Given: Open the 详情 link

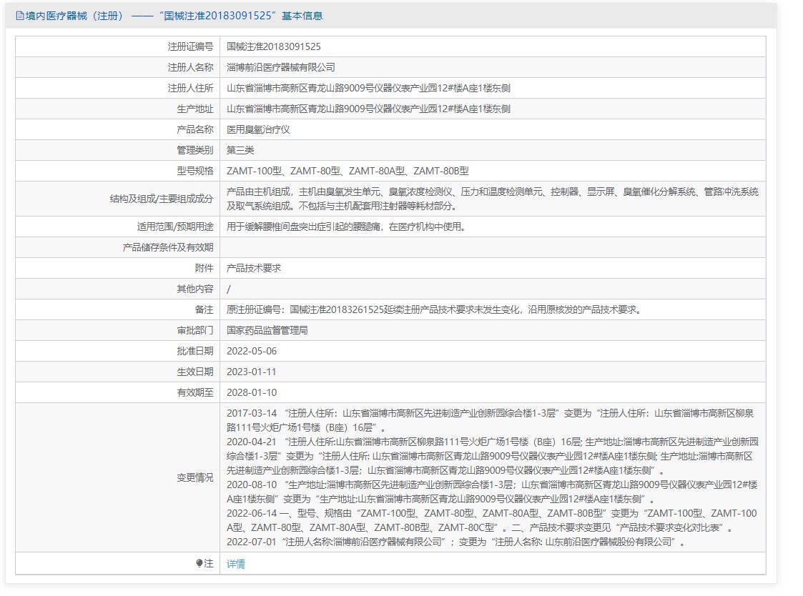Looking at the screenshot, I should 235,564.
